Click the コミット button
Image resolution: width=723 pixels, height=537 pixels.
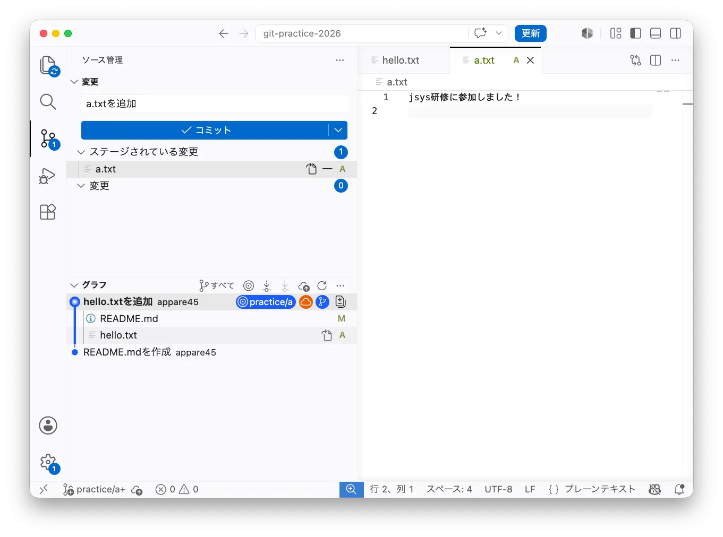tap(205, 130)
